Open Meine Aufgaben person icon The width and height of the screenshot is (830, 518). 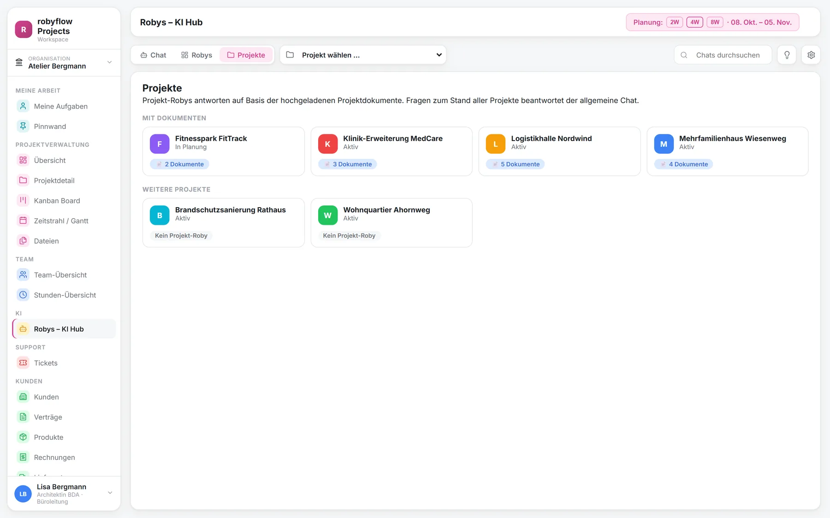click(x=23, y=106)
